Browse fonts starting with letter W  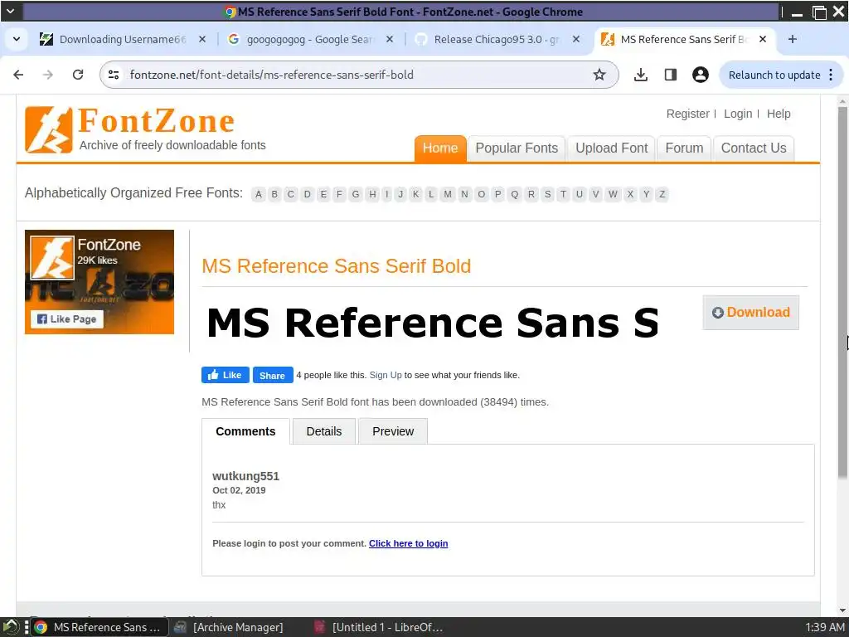[613, 194]
